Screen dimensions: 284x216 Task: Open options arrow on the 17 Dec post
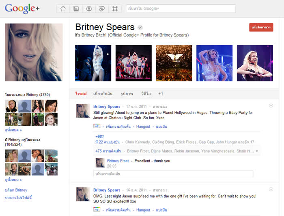pos(271,105)
